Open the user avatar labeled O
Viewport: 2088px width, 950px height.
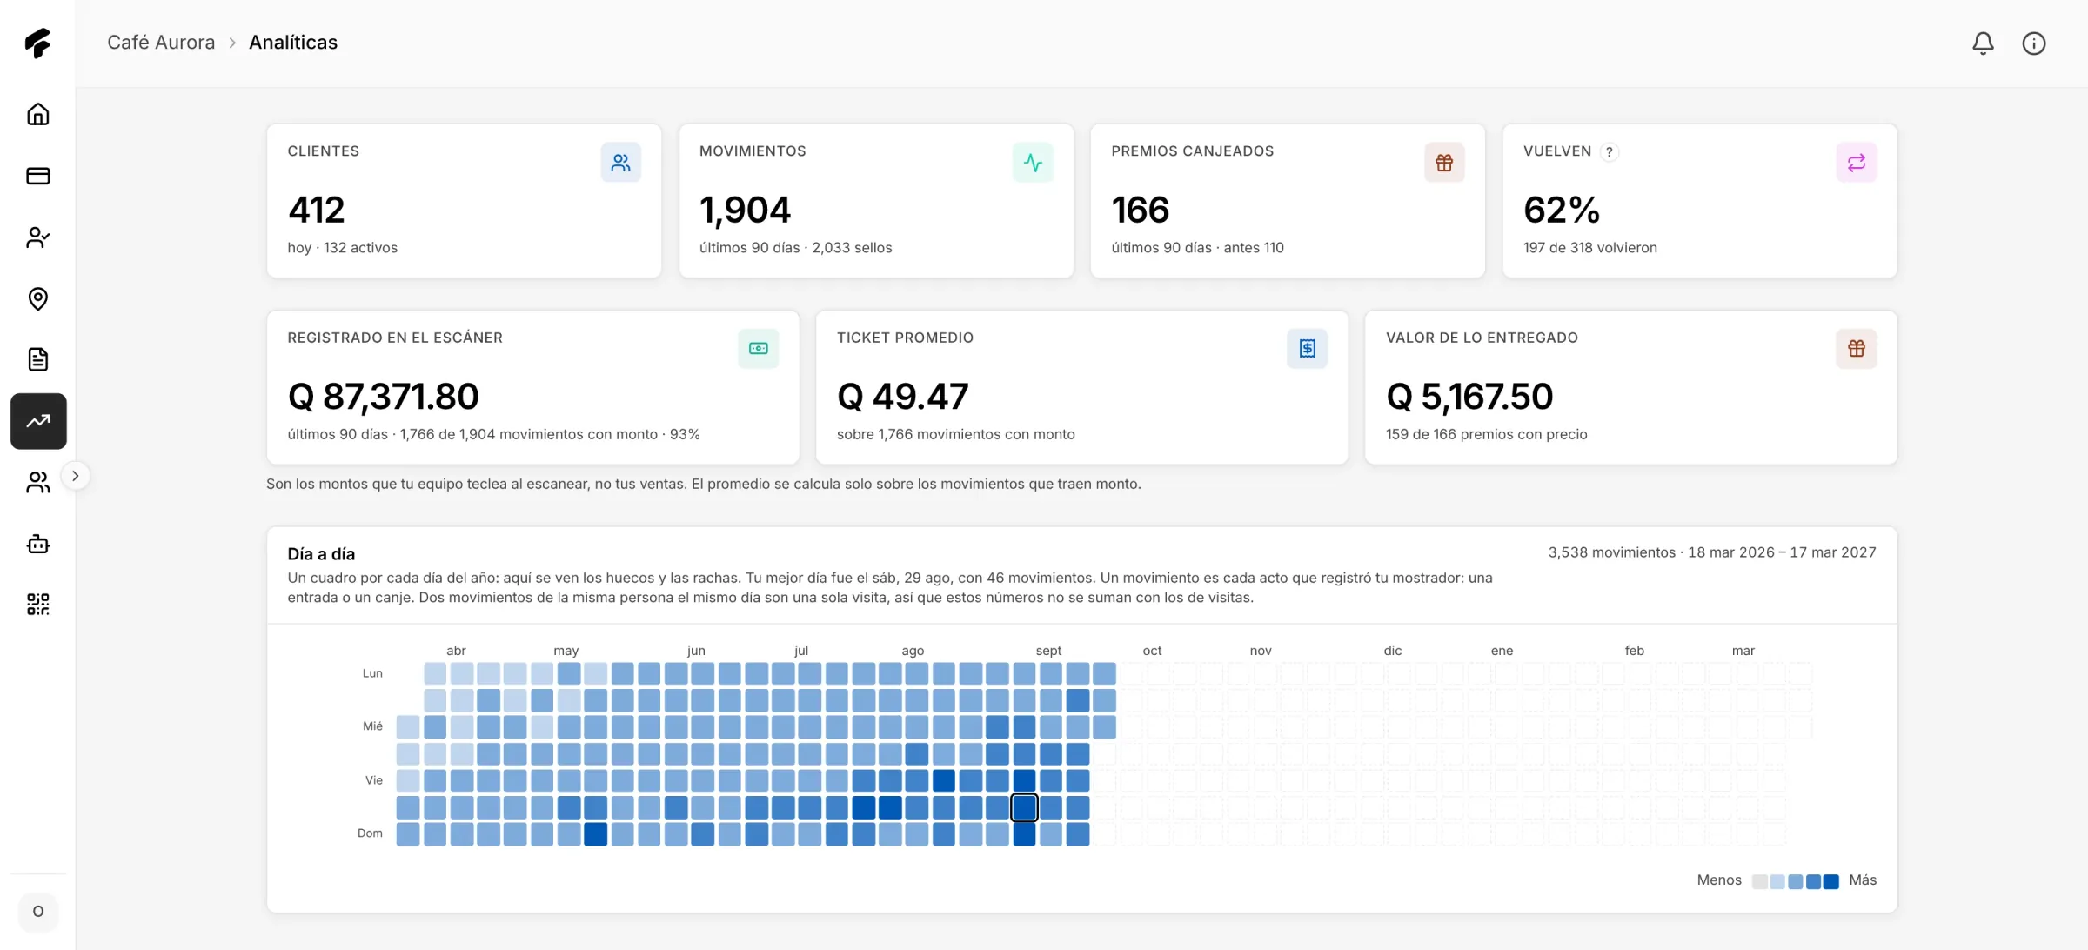point(38,912)
